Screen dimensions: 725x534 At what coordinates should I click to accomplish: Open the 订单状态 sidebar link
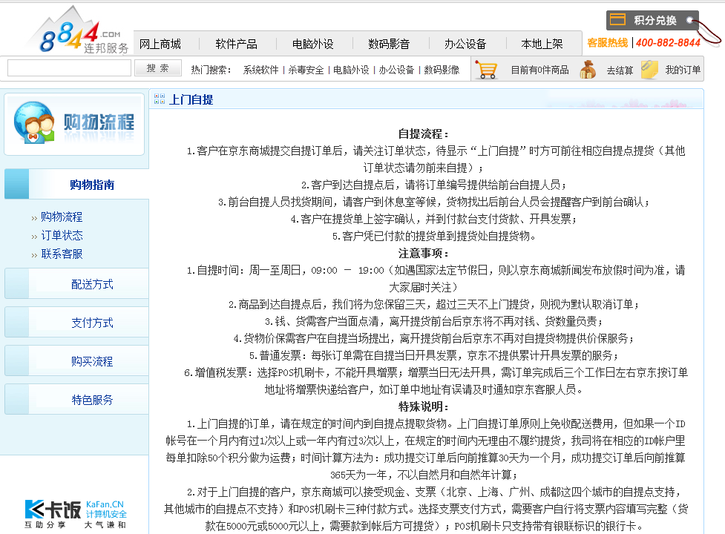62,235
